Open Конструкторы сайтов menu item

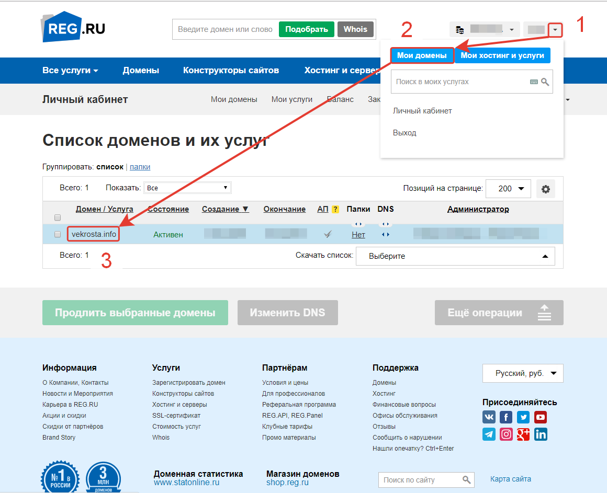pos(231,71)
